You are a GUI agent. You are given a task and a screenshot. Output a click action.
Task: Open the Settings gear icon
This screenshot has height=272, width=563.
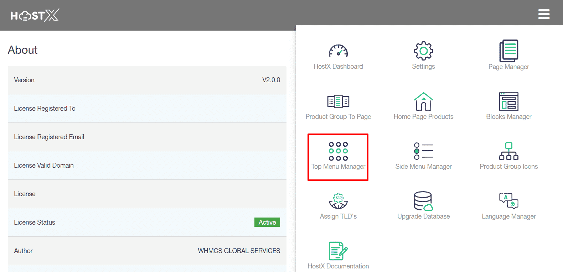[423, 51]
